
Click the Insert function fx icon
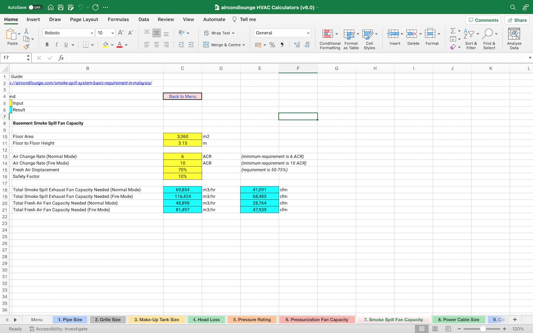coord(61,58)
